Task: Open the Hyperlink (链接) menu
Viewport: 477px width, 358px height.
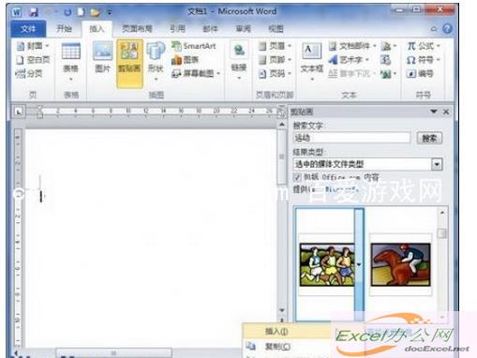Action: pyautogui.click(x=239, y=61)
